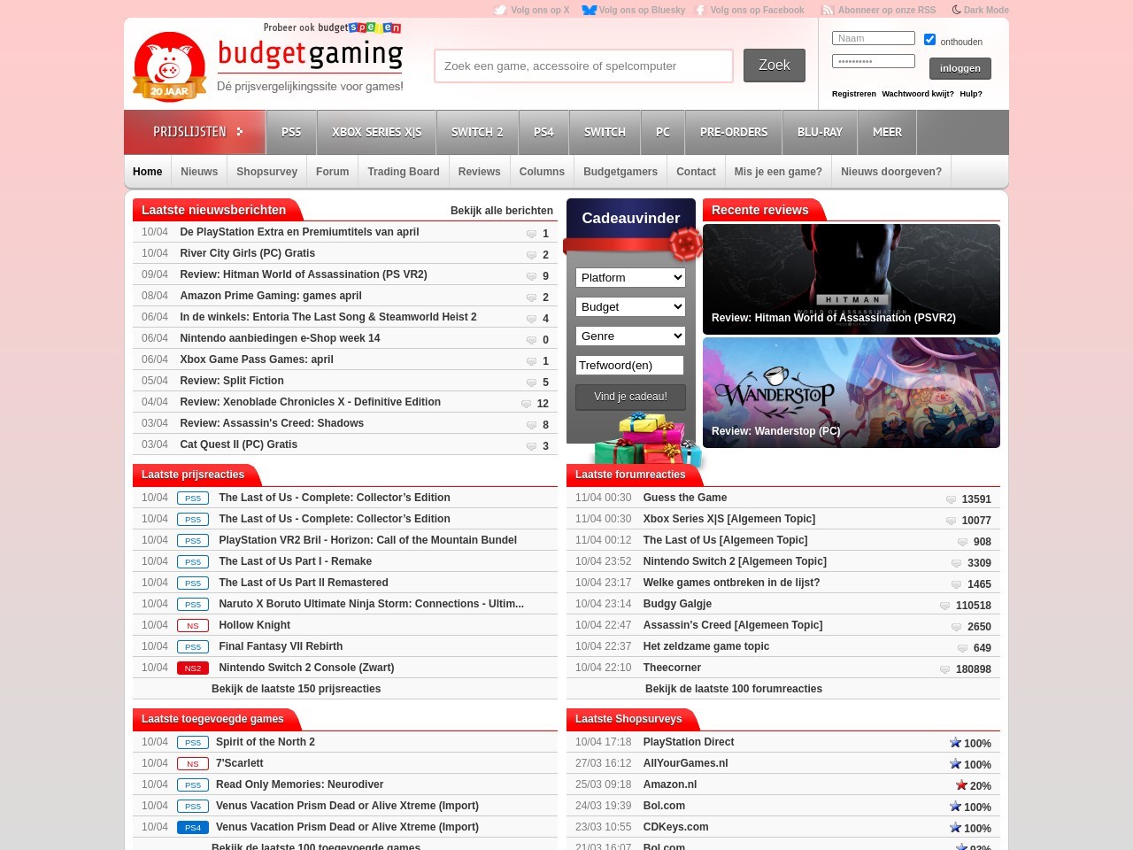Click the Bluesky butterfly icon
Viewport: 1133px width, 850px height.
pos(589,10)
